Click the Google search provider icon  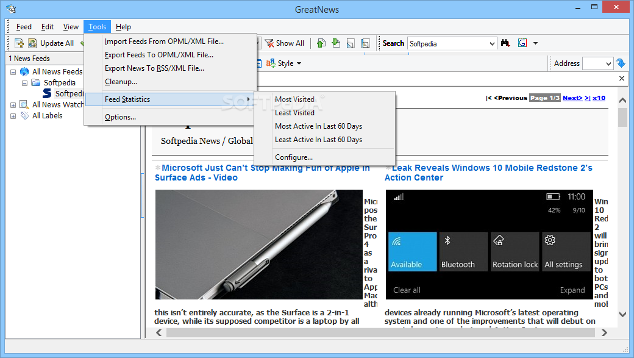(522, 43)
